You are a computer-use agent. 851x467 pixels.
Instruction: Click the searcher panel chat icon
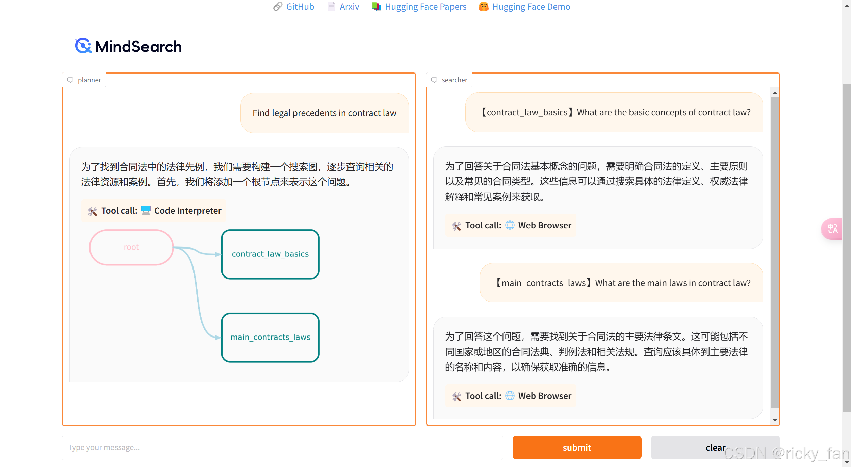[x=434, y=80]
